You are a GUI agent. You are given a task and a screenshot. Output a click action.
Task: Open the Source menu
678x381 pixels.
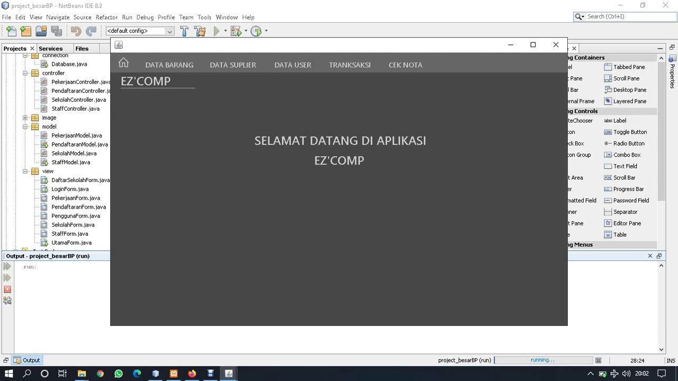point(83,17)
